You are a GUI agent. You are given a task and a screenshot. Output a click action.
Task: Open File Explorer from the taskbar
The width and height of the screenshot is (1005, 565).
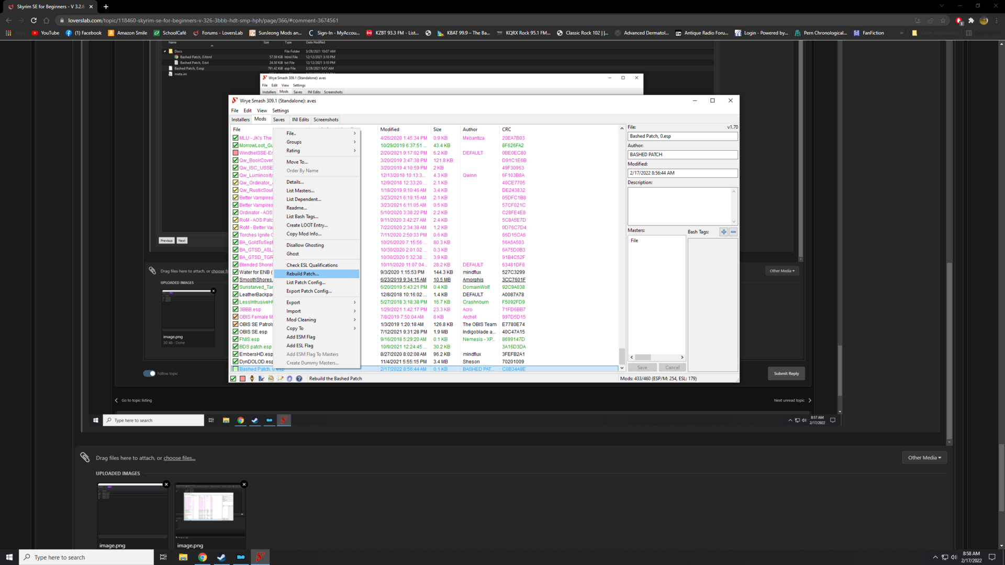[x=183, y=557]
